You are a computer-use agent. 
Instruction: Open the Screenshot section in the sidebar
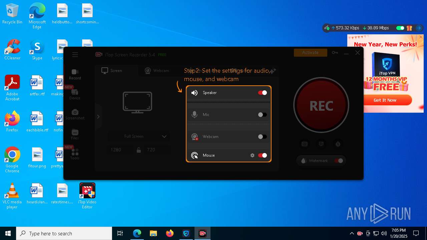(x=75, y=114)
